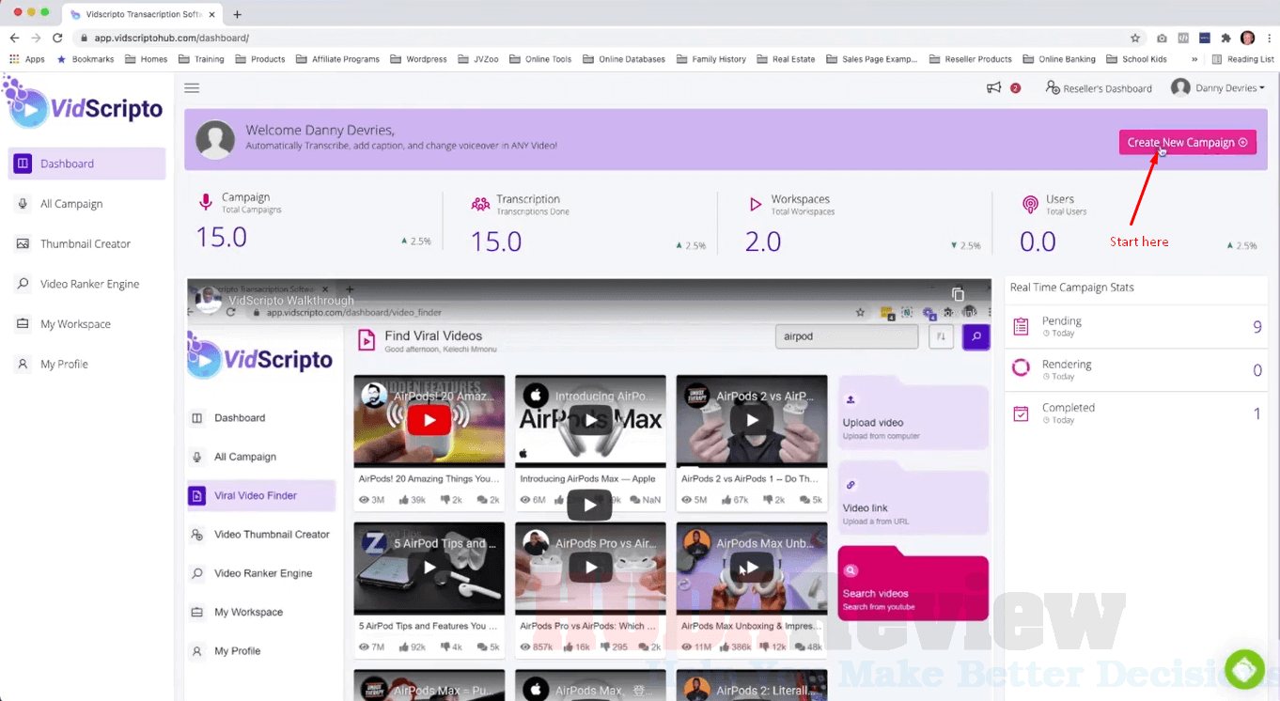
Task: Open the Online Tools bookmark folder
Action: [540, 59]
